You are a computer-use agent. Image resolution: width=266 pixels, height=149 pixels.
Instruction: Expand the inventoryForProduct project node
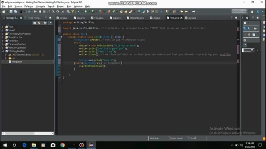point(3,34)
